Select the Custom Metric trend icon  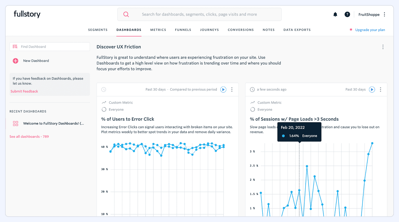(x=104, y=102)
